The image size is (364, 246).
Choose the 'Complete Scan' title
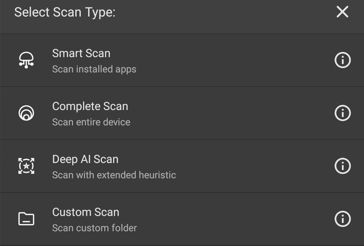(90, 106)
